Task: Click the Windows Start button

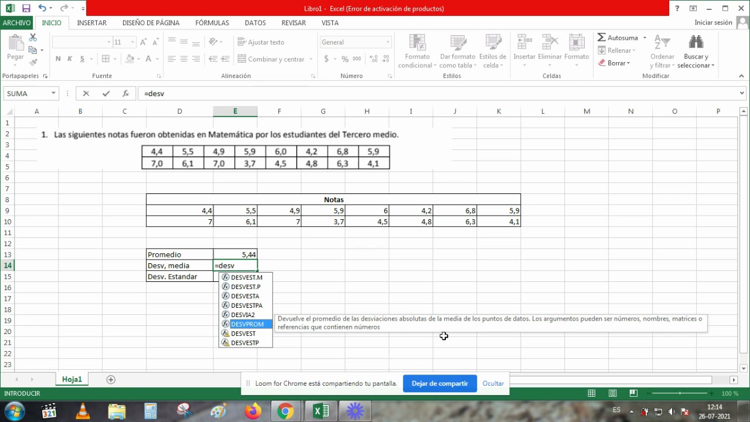Action: click(14, 411)
